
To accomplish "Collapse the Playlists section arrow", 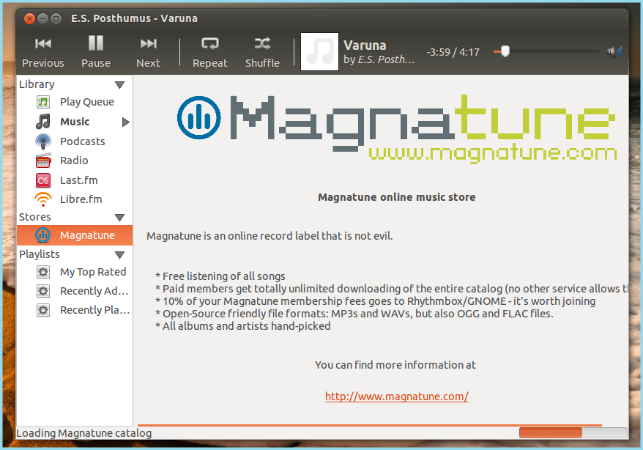I will [x=120, y=255].
